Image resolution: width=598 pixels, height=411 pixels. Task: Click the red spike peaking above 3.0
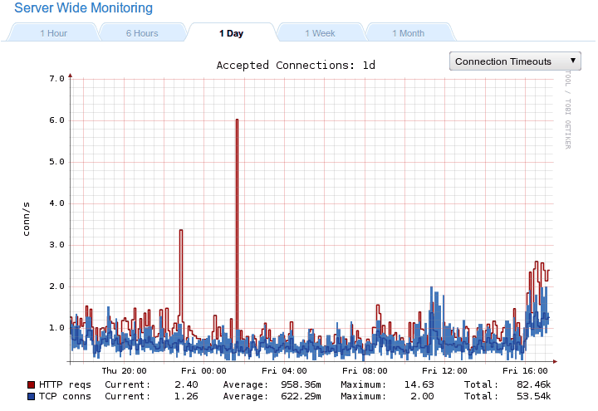(x=180, y=232)
